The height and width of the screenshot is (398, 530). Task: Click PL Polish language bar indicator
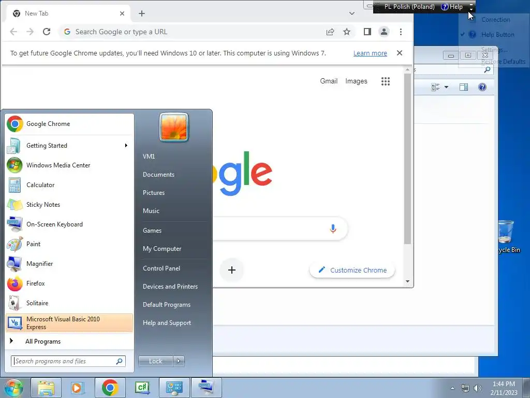coord(409,7)
